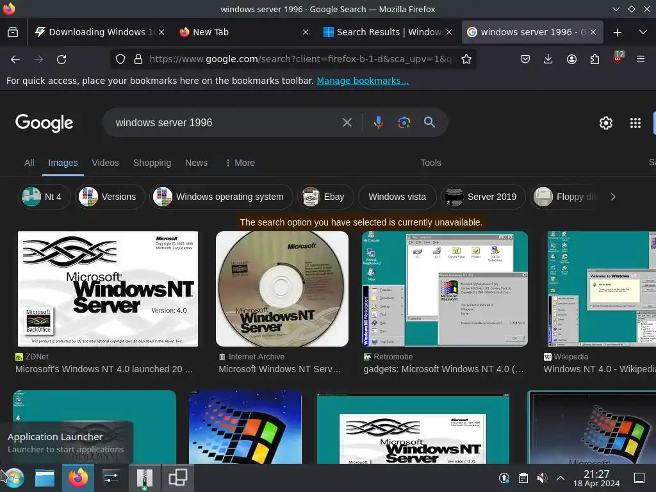Submit search with the magnifier icon
This screenshot has width=656, height=492.
429,122
